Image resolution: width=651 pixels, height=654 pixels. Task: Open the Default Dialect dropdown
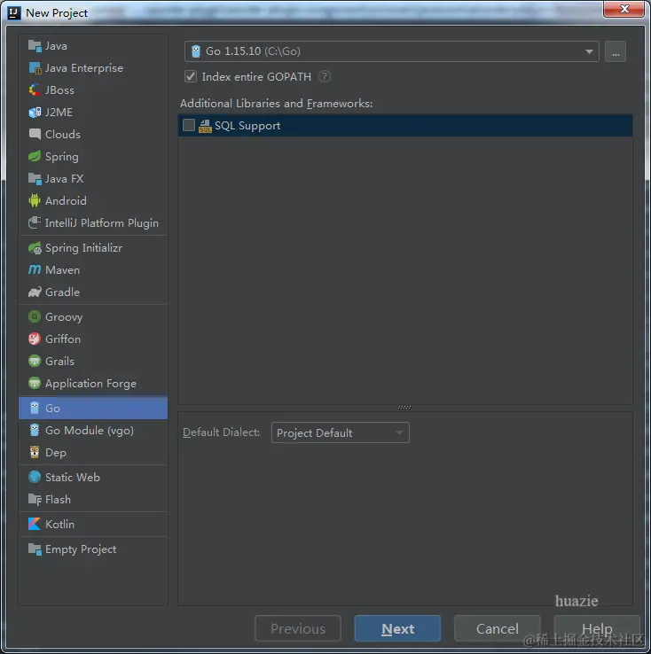(x=340, y=433)
